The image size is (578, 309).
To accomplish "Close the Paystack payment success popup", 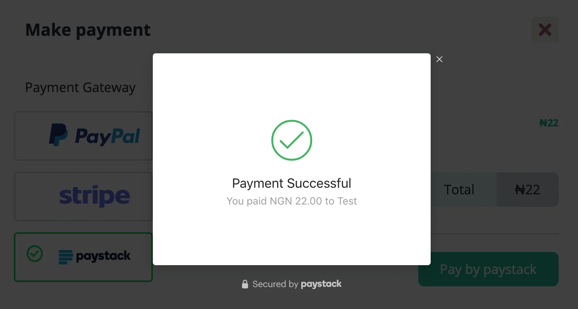I will [x=439, y=59].
